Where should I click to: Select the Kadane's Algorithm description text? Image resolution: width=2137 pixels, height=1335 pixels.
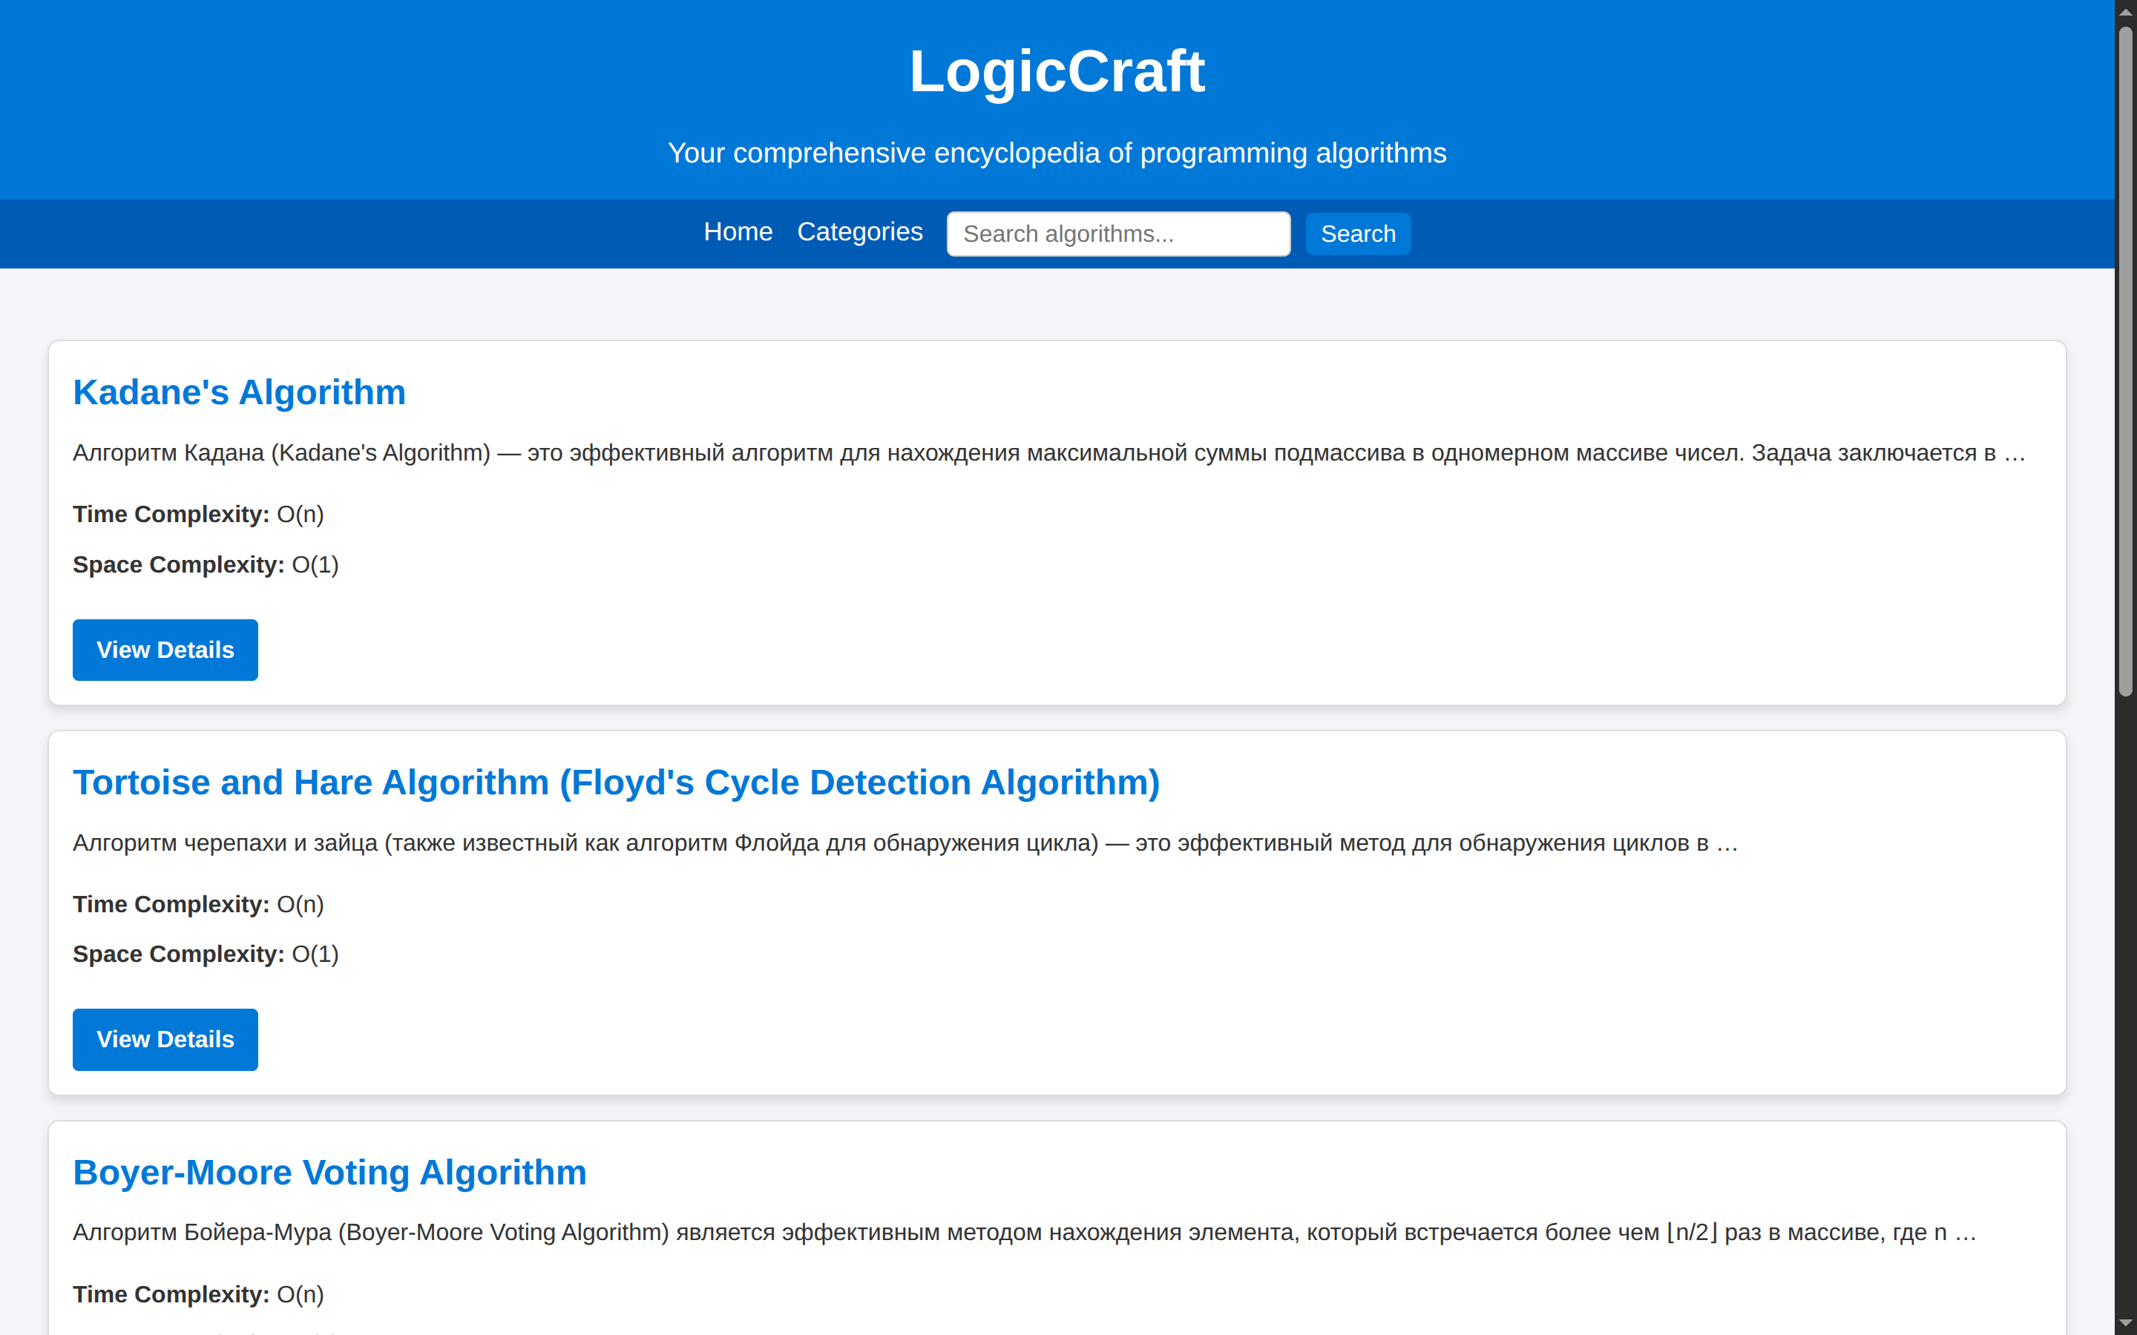(x=1049, y=453)
